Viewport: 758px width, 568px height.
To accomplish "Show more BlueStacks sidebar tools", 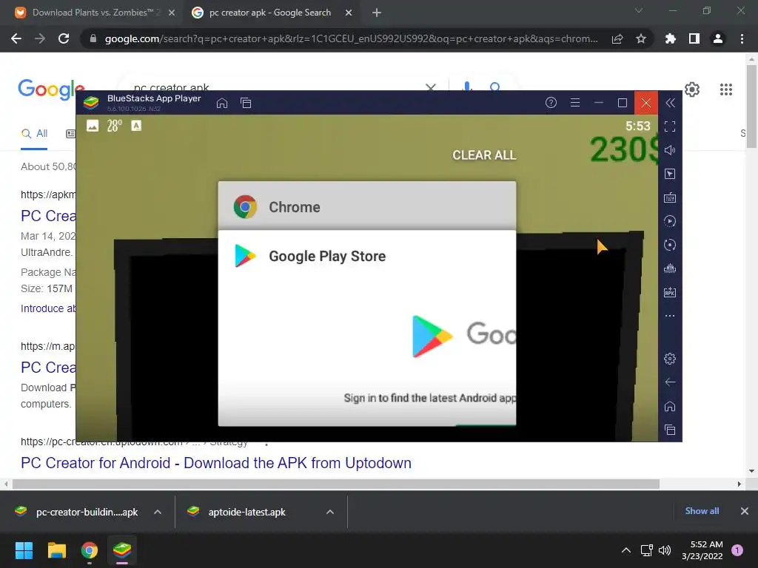I will tap(670, 316).
